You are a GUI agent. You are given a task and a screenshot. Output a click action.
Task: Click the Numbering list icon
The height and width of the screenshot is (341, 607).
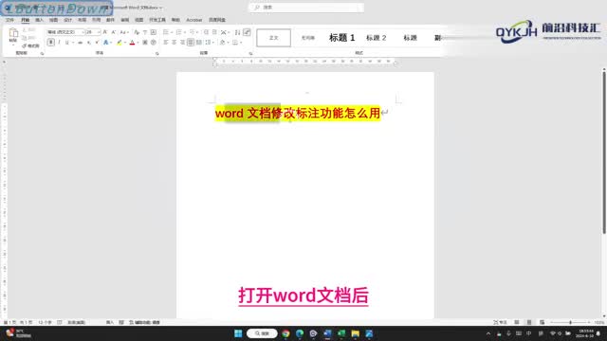179,32
